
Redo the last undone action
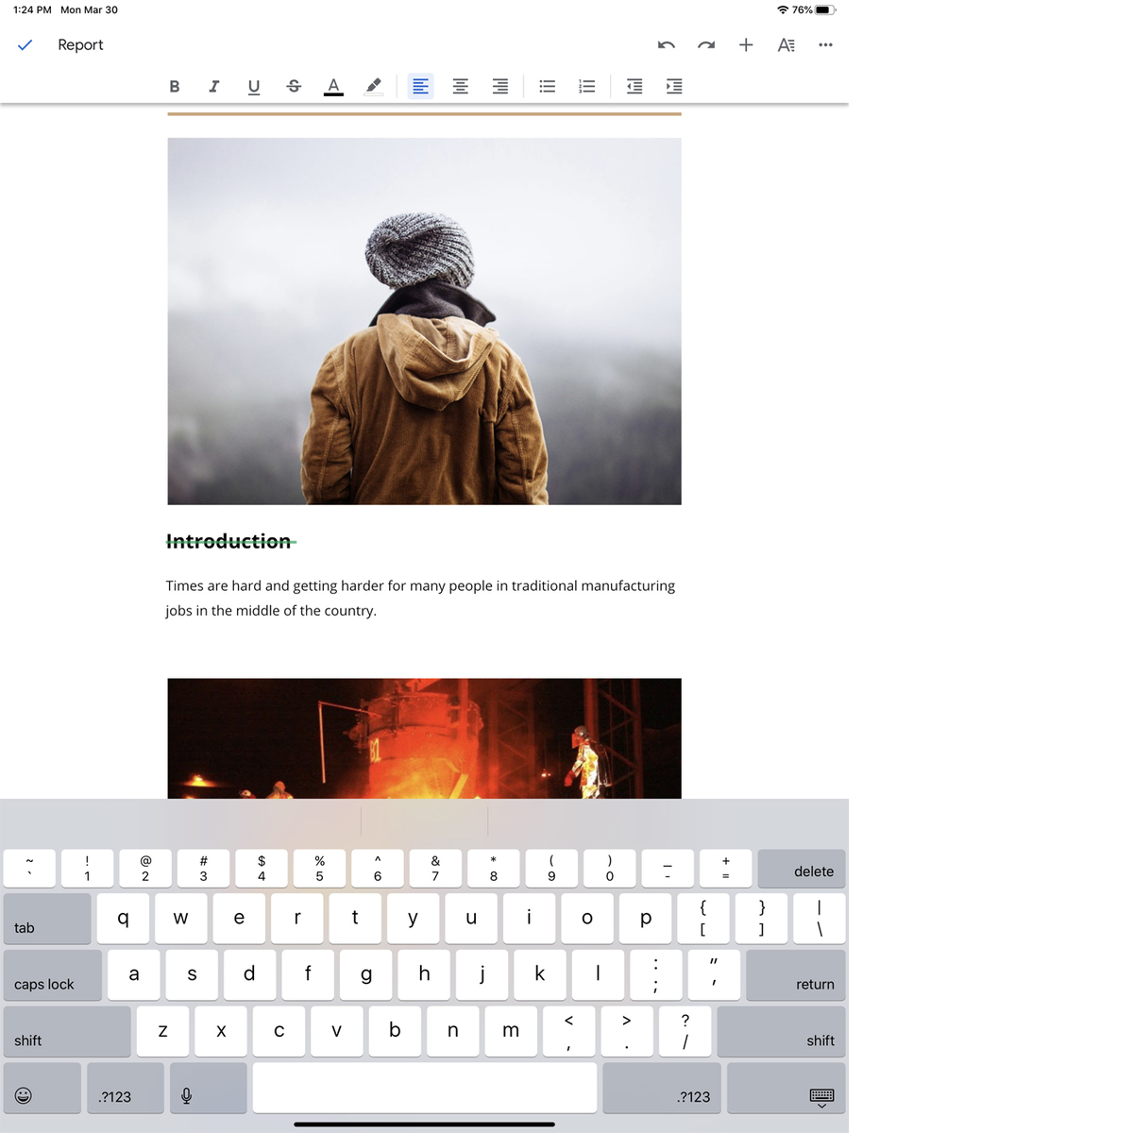click(706, 44)
